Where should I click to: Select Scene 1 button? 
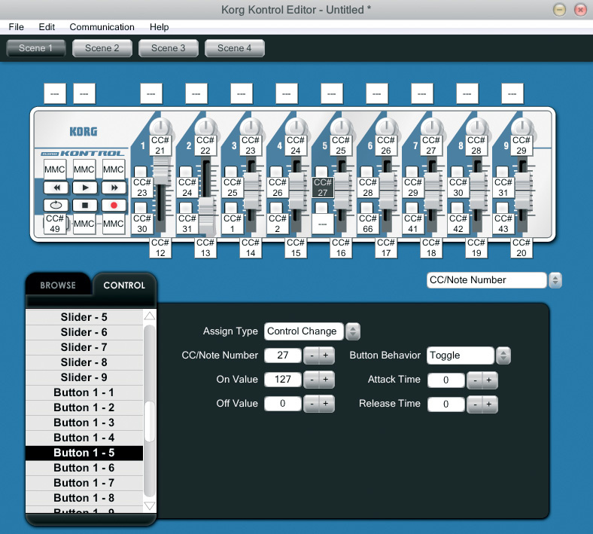36,48
